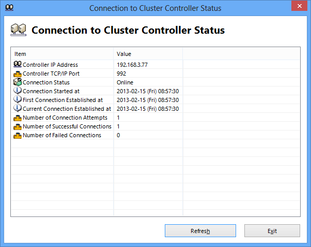Sort list by the Item column header
Image resolution: width=311 pixels, height=247 pixels.
tap(62, 54)
